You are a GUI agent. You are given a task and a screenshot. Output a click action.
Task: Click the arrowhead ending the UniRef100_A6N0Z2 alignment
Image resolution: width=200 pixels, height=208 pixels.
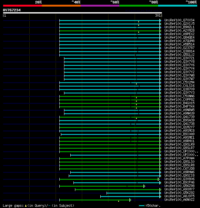130,200
